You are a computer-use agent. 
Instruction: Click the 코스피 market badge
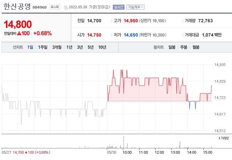55,7
